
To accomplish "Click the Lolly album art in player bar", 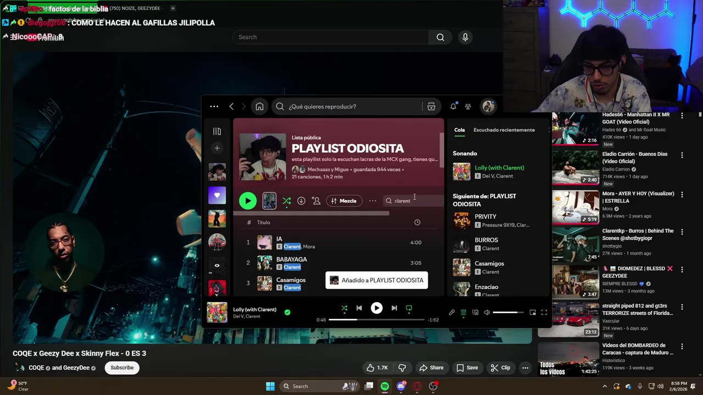I will [217, 313].
